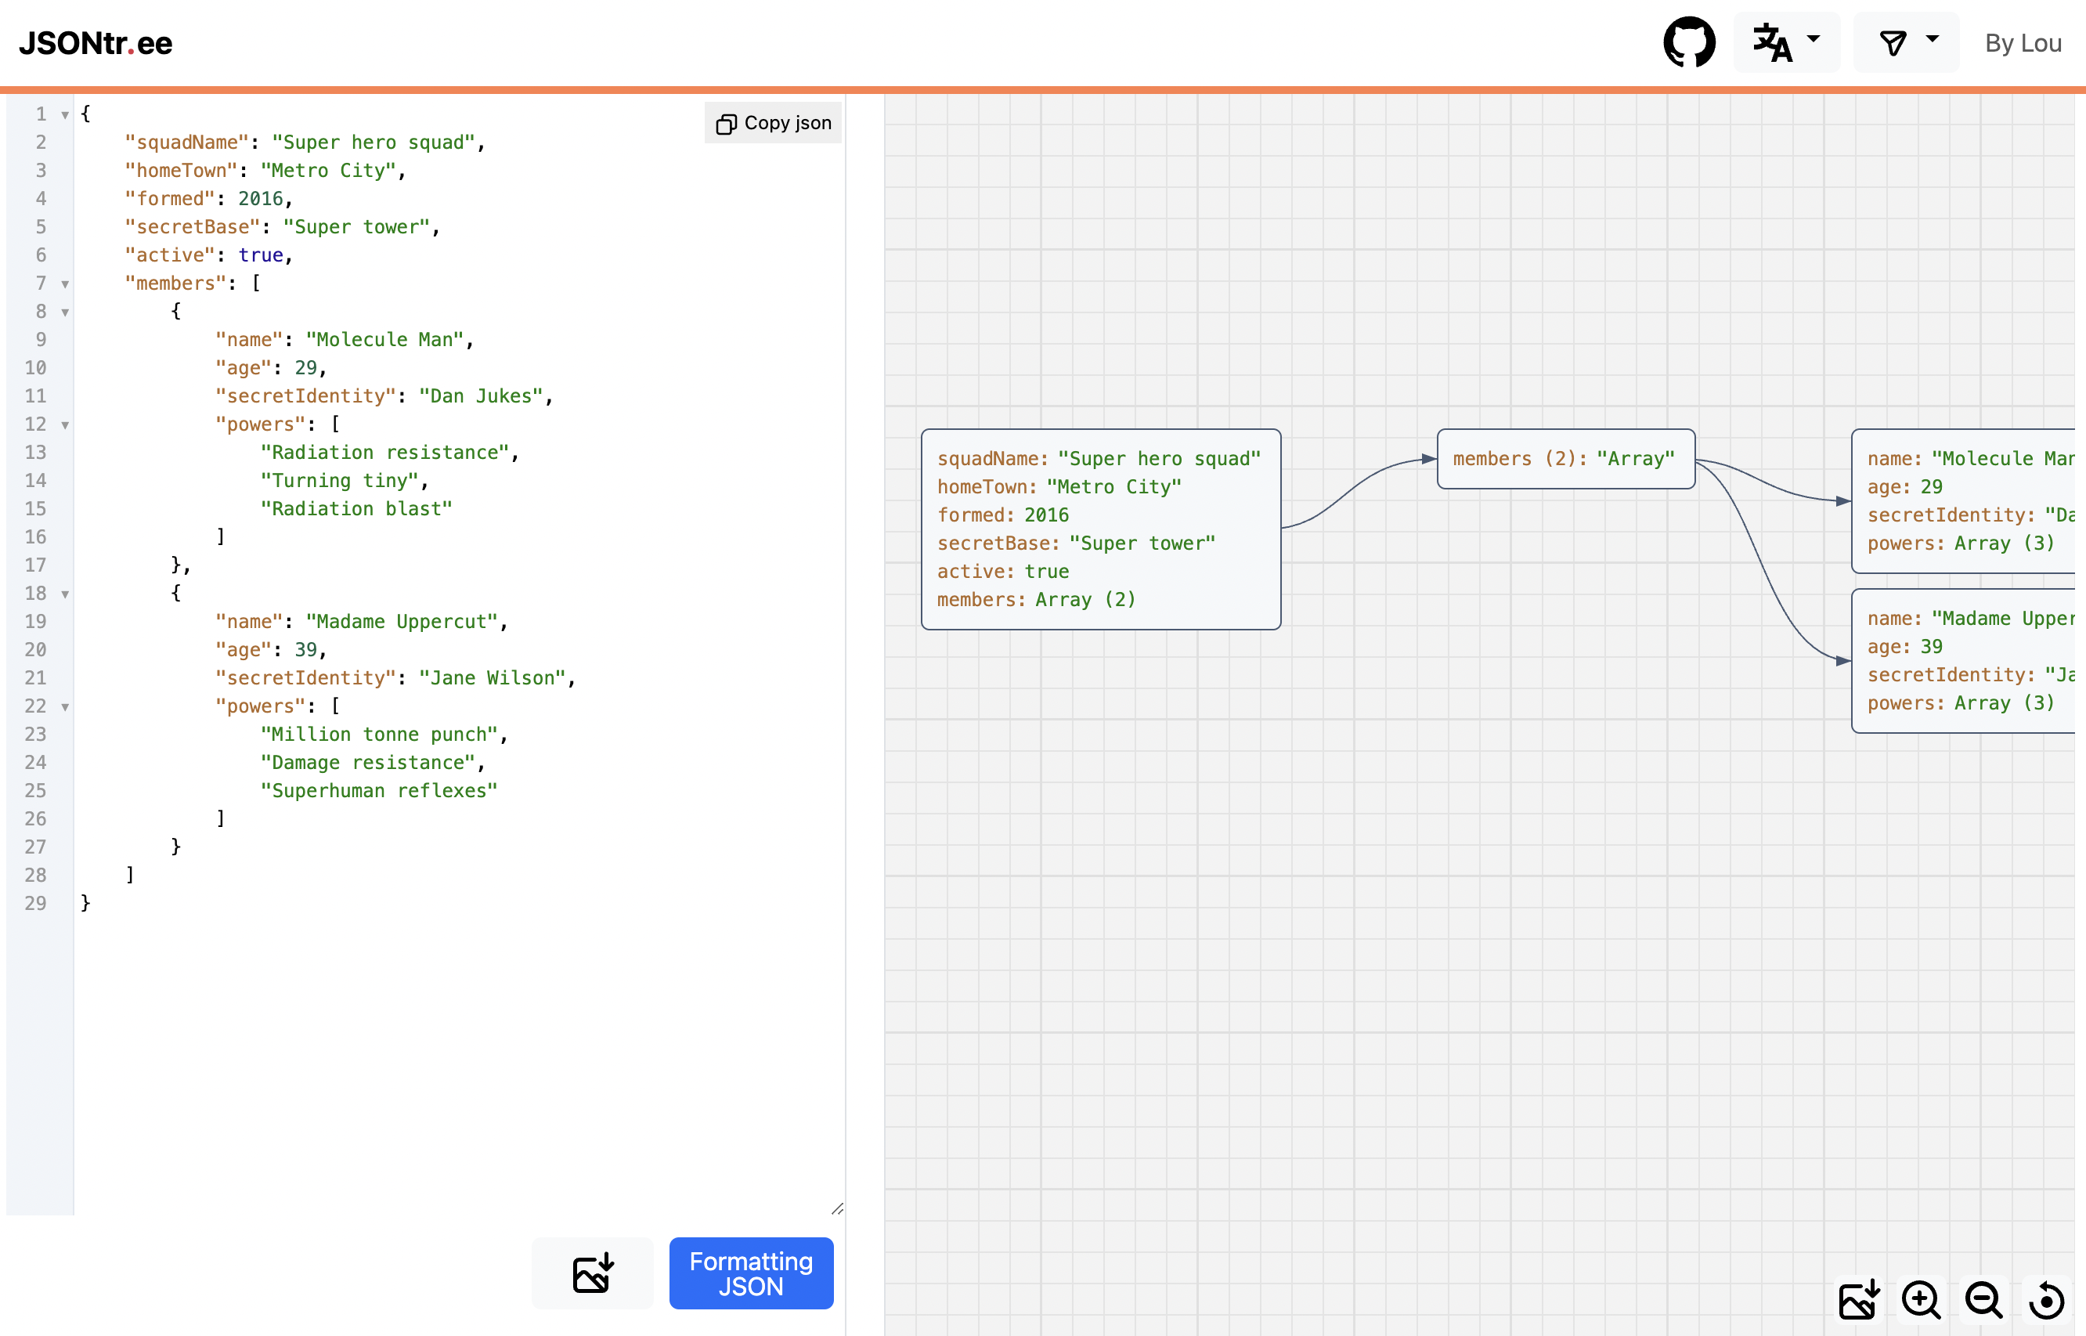Click the By Lou author link
This screenshot has height=1336, width=2086.
2023,43
